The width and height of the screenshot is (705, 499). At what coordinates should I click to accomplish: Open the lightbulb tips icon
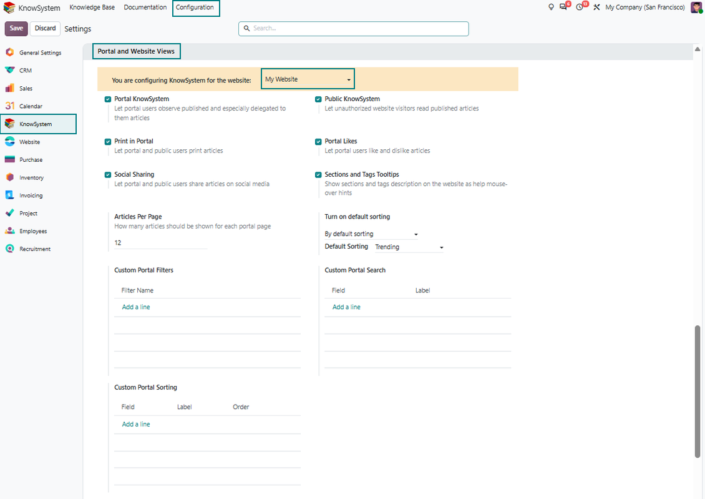click(x=551, y=7)
